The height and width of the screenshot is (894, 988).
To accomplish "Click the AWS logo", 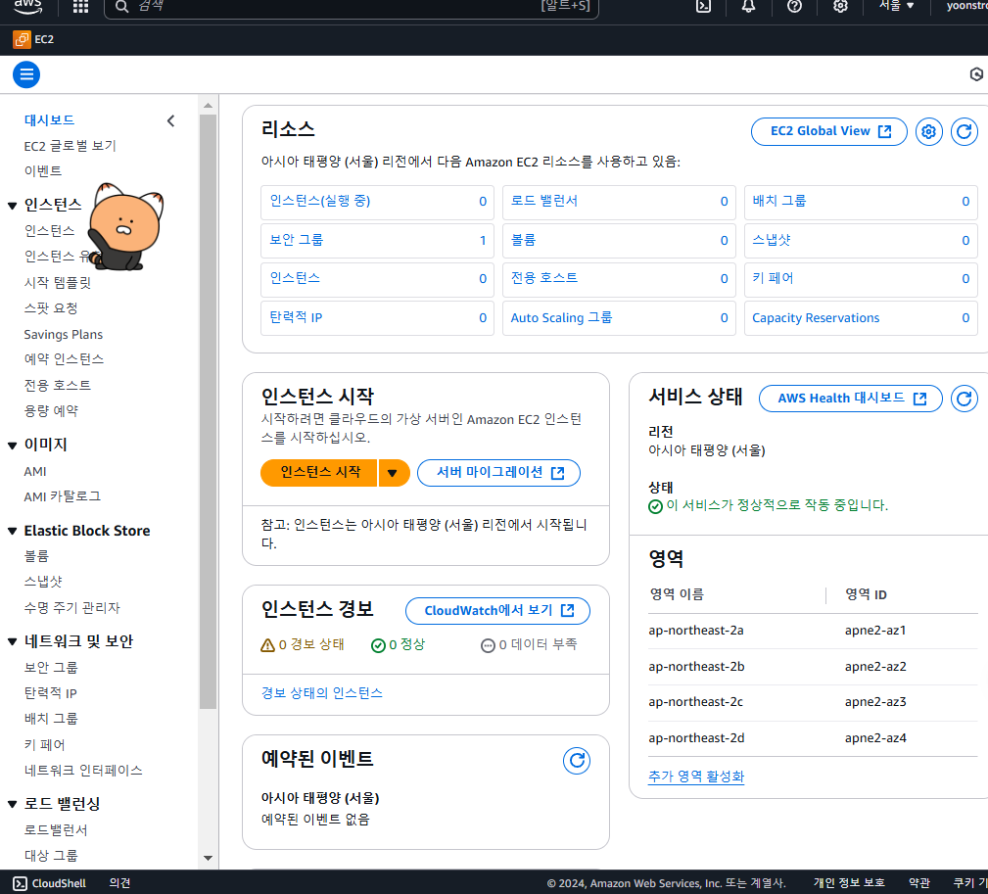I will 27,6.
